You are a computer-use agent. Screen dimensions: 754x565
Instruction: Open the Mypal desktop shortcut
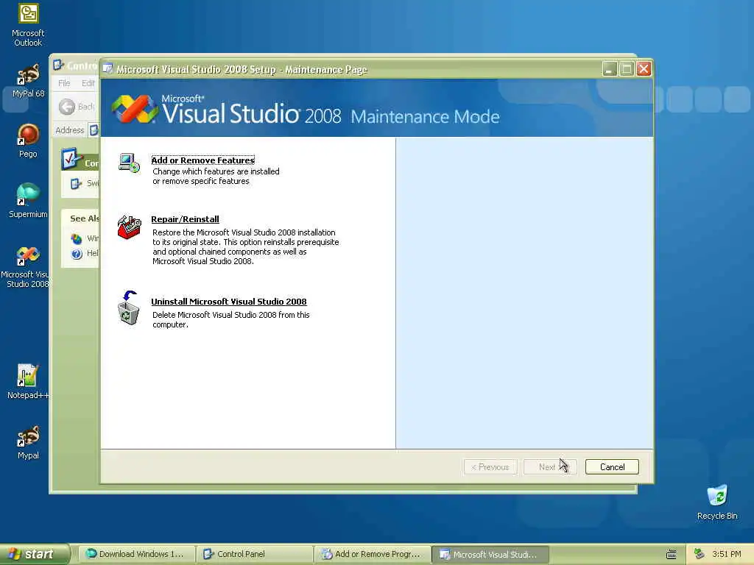click(28, 442)
